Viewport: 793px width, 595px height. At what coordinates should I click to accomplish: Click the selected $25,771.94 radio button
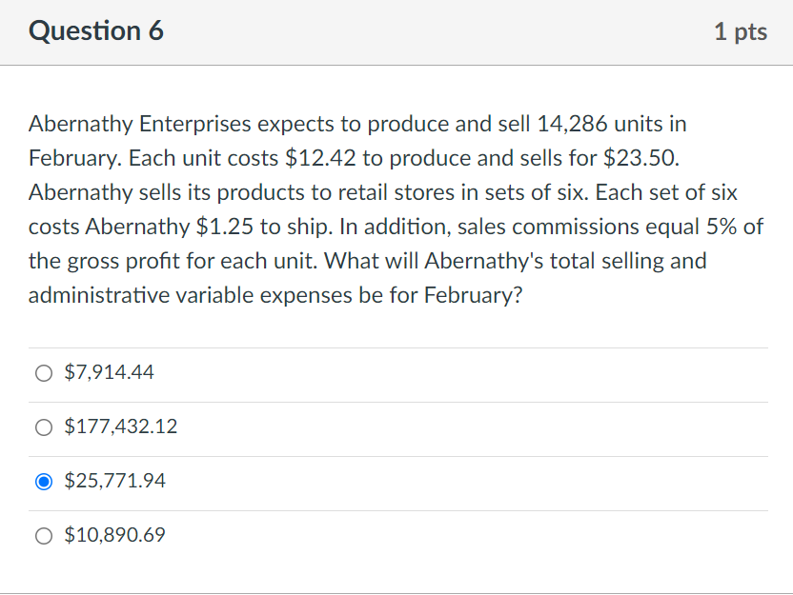44,482
